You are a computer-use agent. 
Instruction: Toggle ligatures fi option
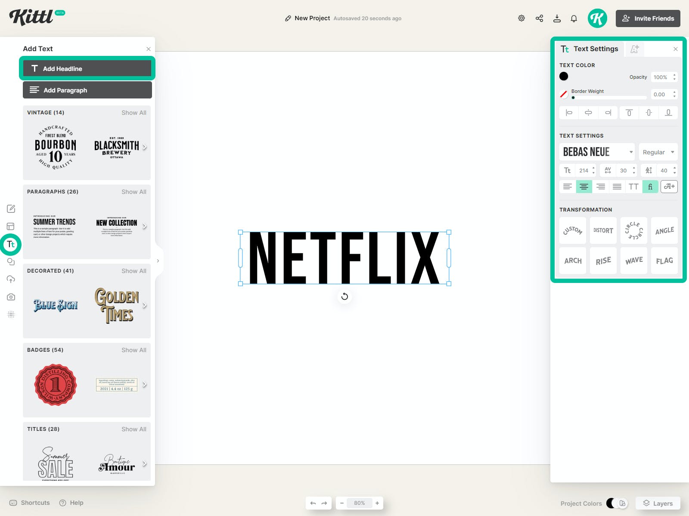click(650, 187)
